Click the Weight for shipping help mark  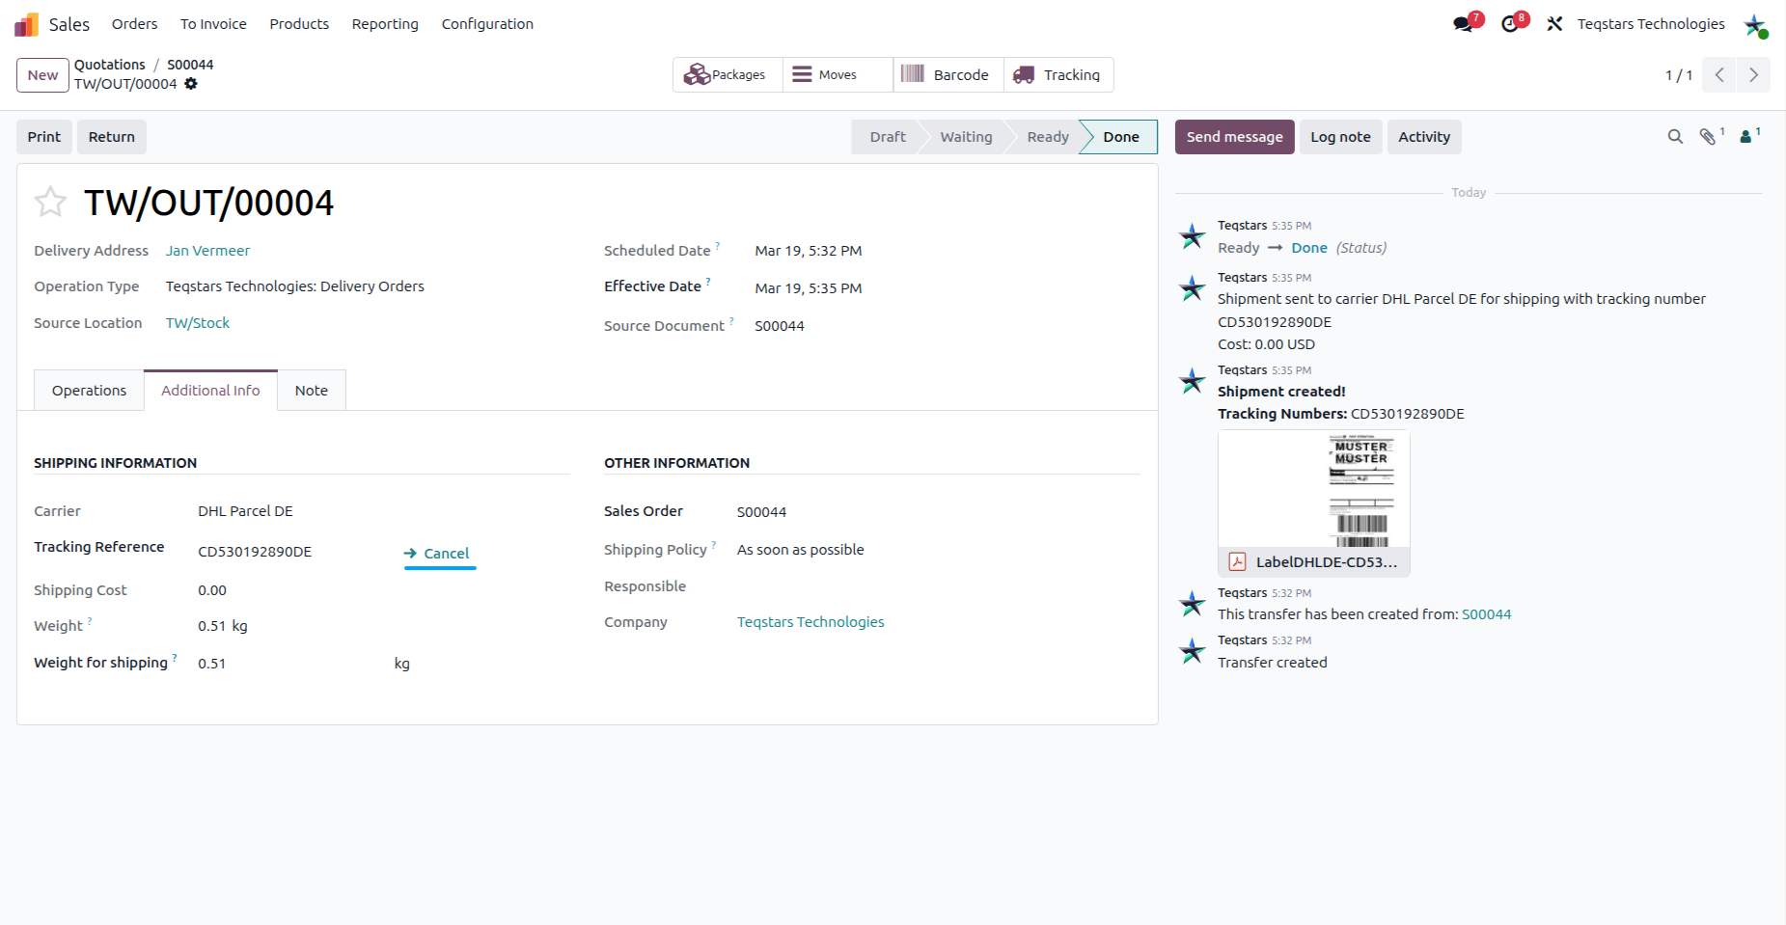175,658
